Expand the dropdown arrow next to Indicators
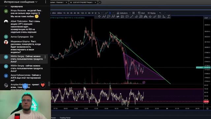The height and width of the screenshot is (119, 211). [130, 13]
